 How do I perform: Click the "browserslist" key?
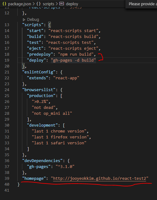pos(39,90)
